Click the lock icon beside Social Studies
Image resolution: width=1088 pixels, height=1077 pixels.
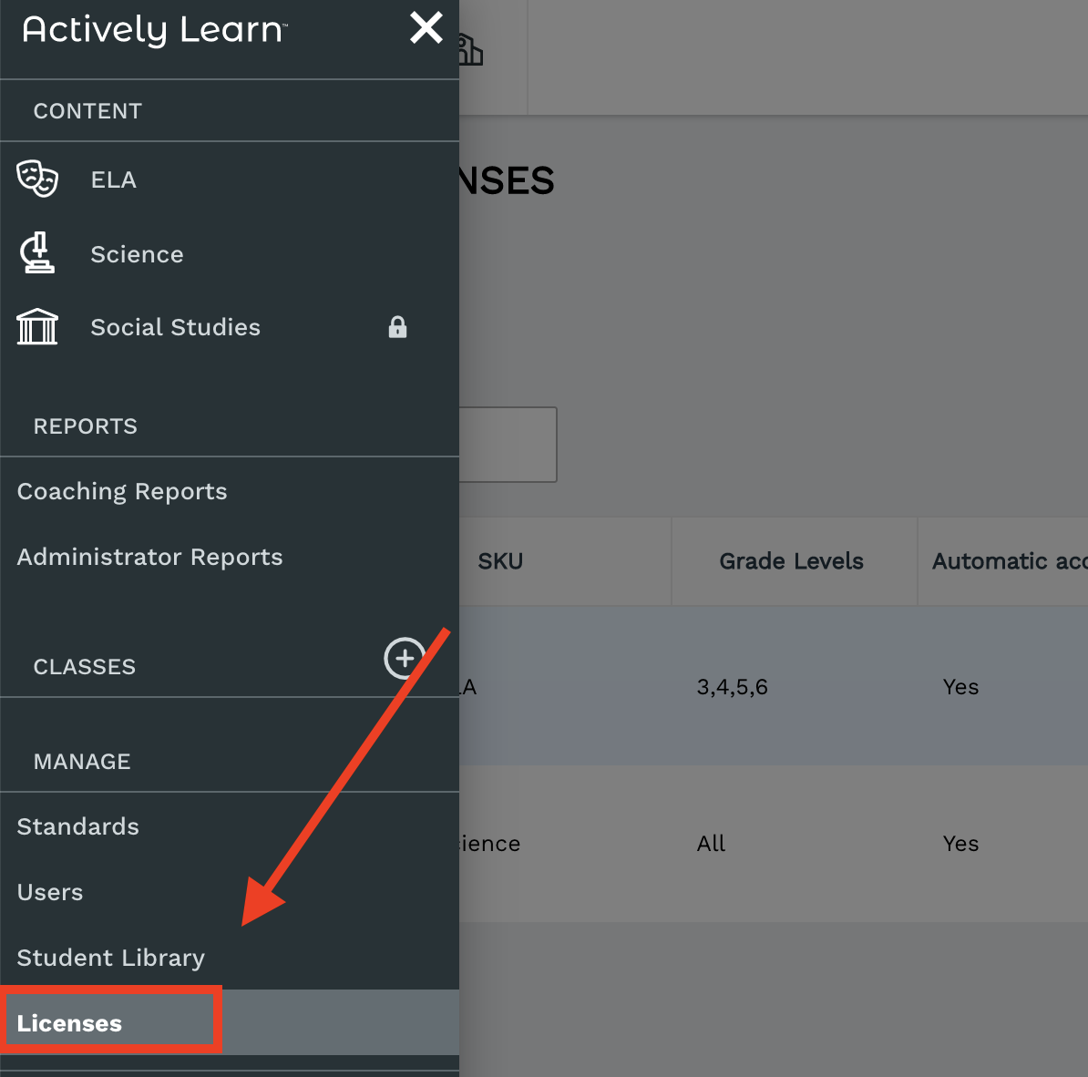click(397, 327)
